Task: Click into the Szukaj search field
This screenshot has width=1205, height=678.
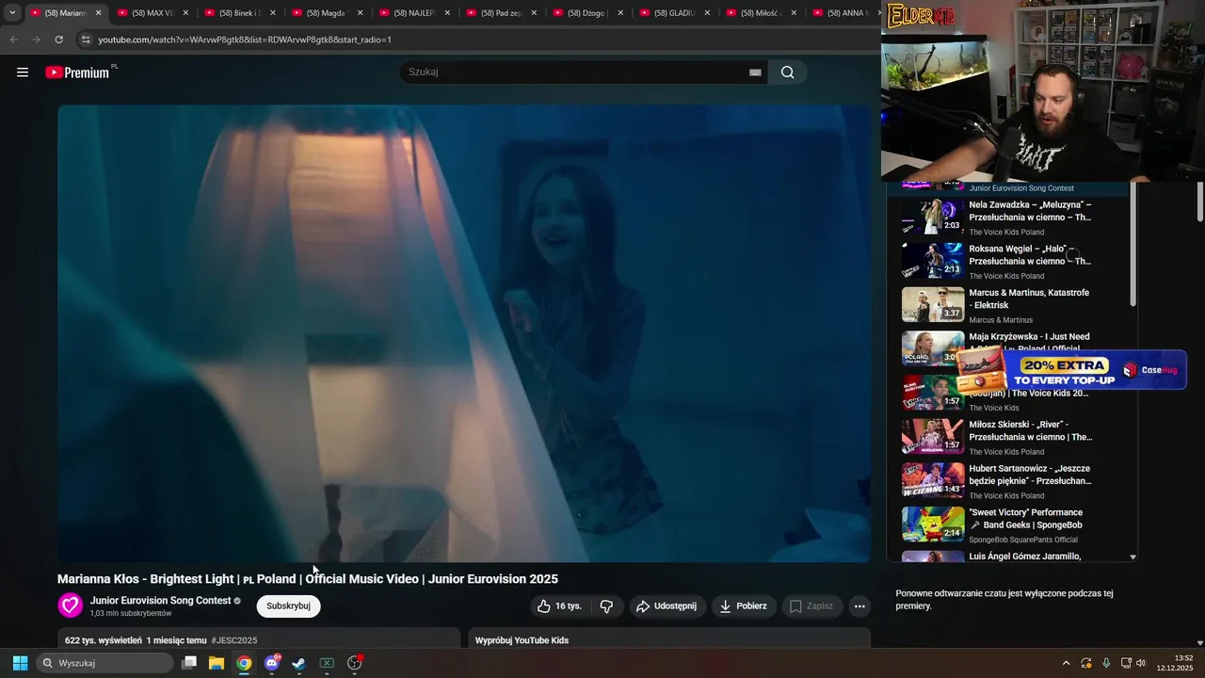Action: pos(574,73)
